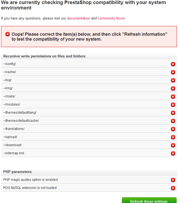The width and height of the screenshot is (179, 203).
Task: Click the error icon for ~/log/
Action: (x=173, y=80)
